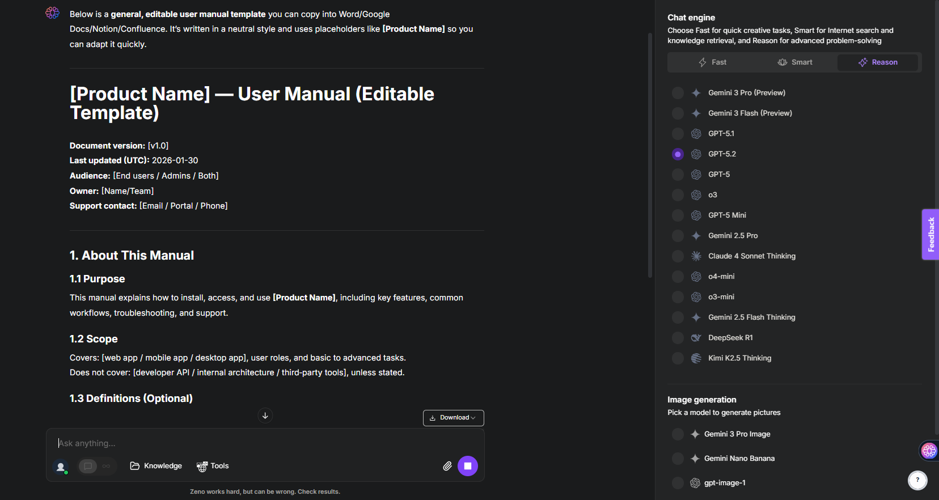Screen dimensions: 939x500
Task: Open the help question mark icon
Action: tap(917, 480)
